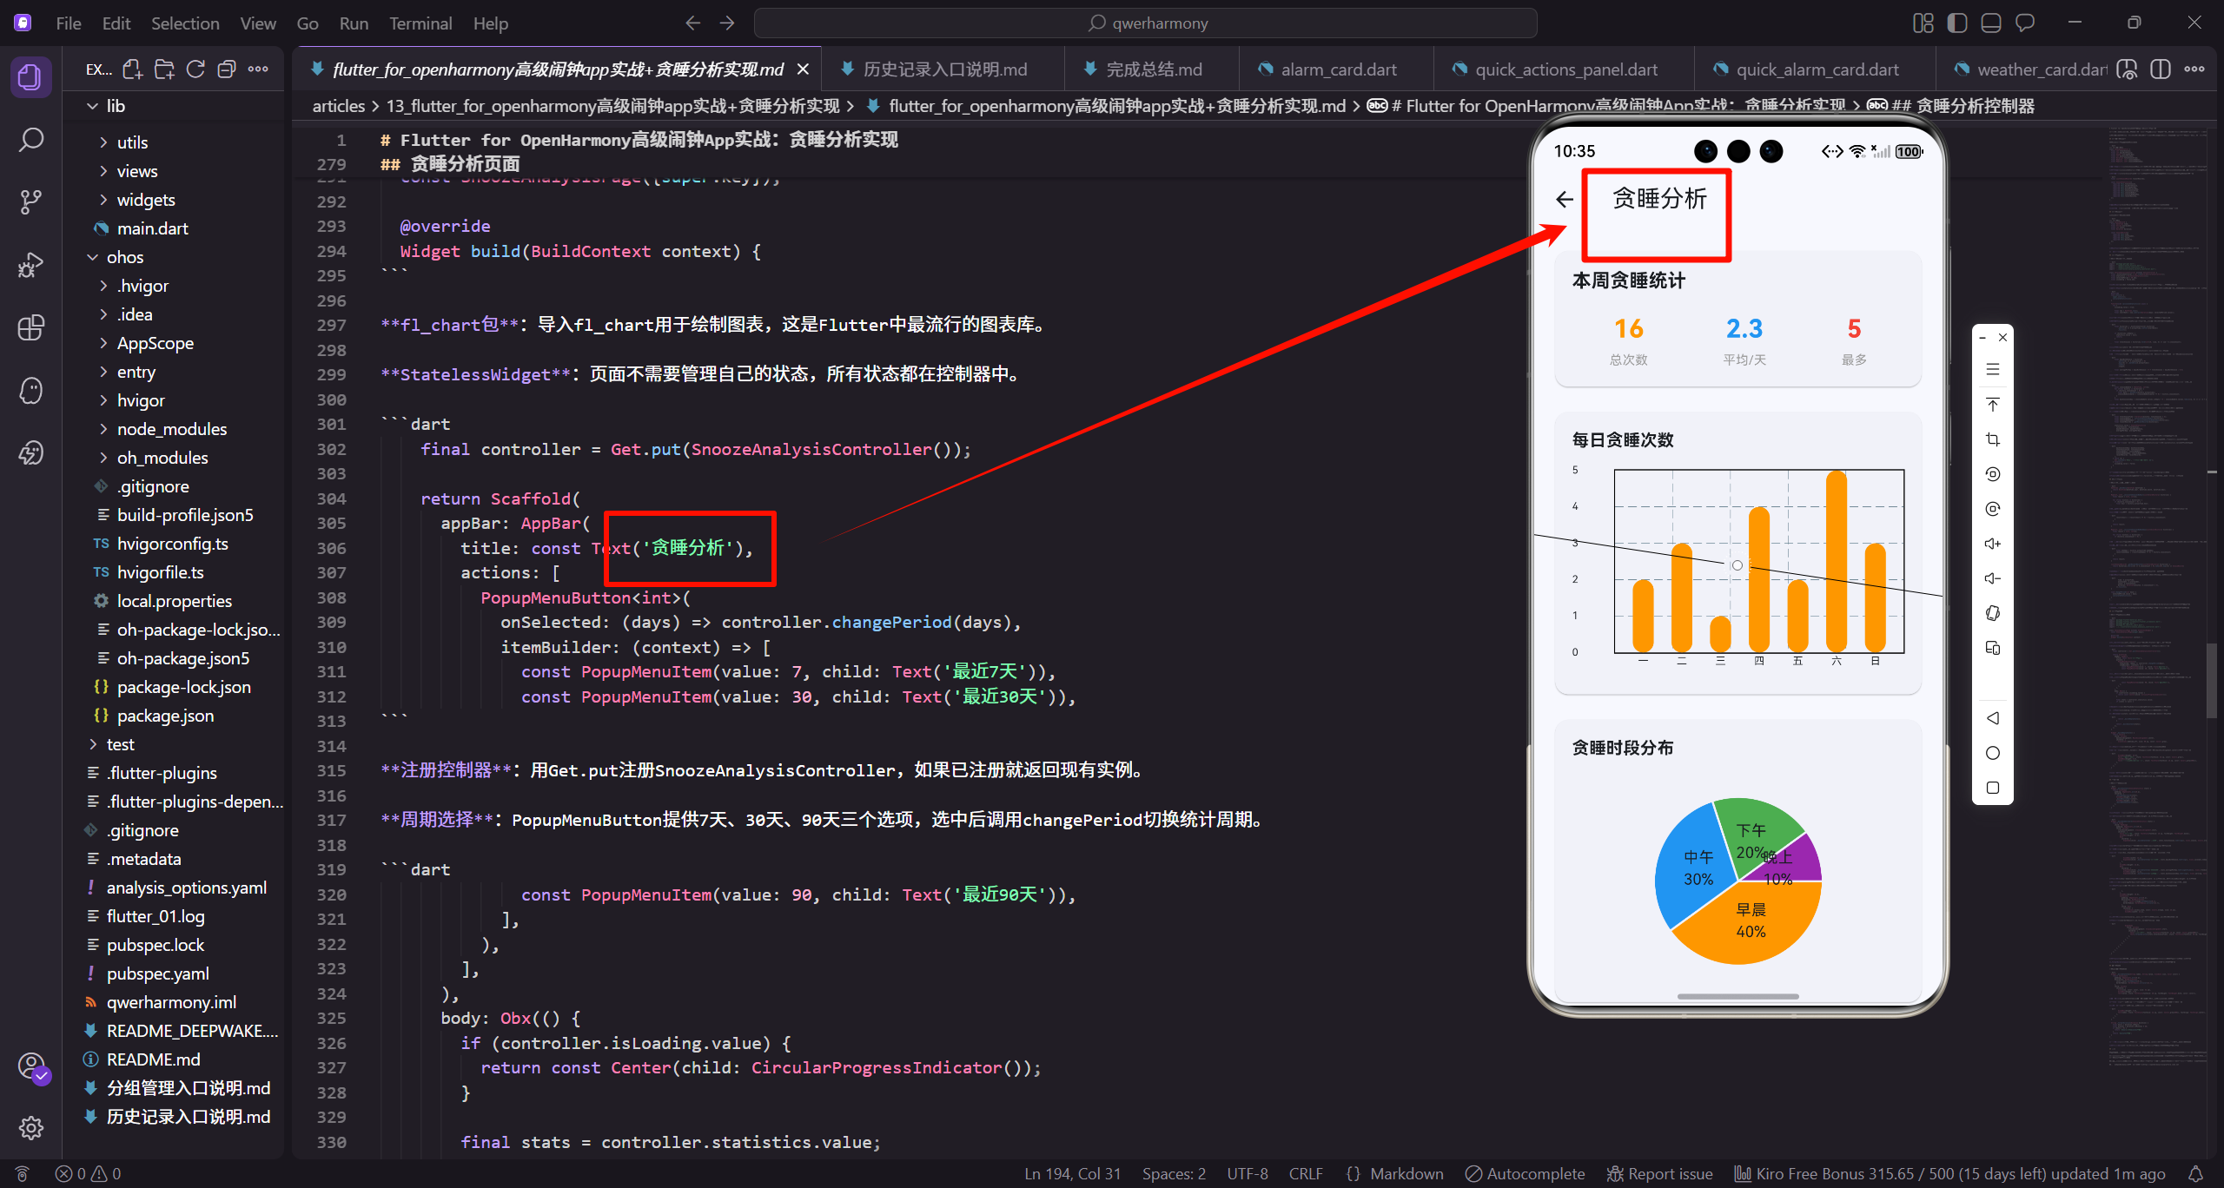This screenshot has height=1188, width=2224.
Task: Open the Selection menu
Action: [185, 23]
